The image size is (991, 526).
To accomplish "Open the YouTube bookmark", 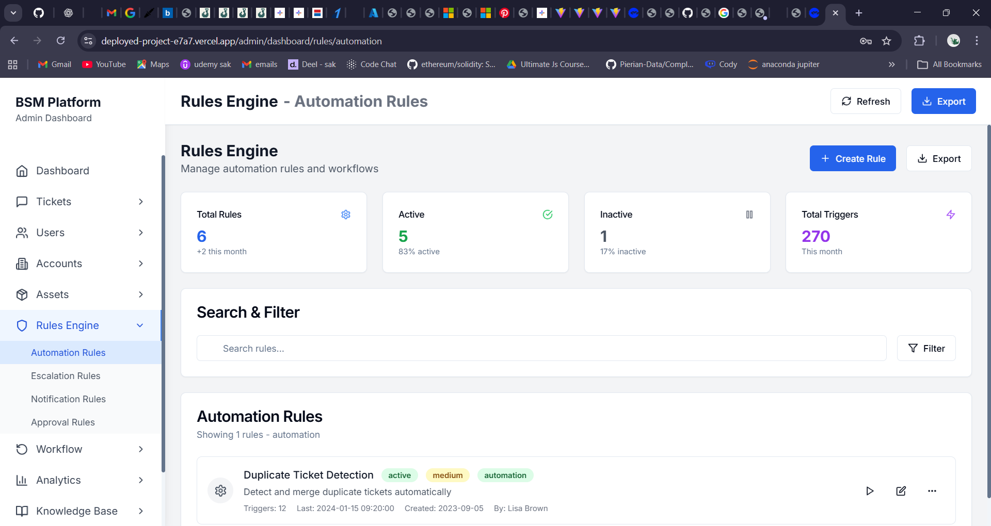I will tap(104, 64).
